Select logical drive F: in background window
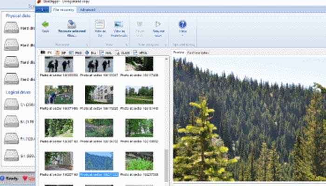 pos(19,139)
